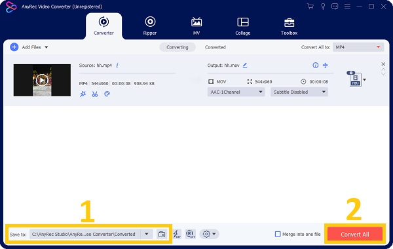Click the output resolution 544x960

point(263,82)
